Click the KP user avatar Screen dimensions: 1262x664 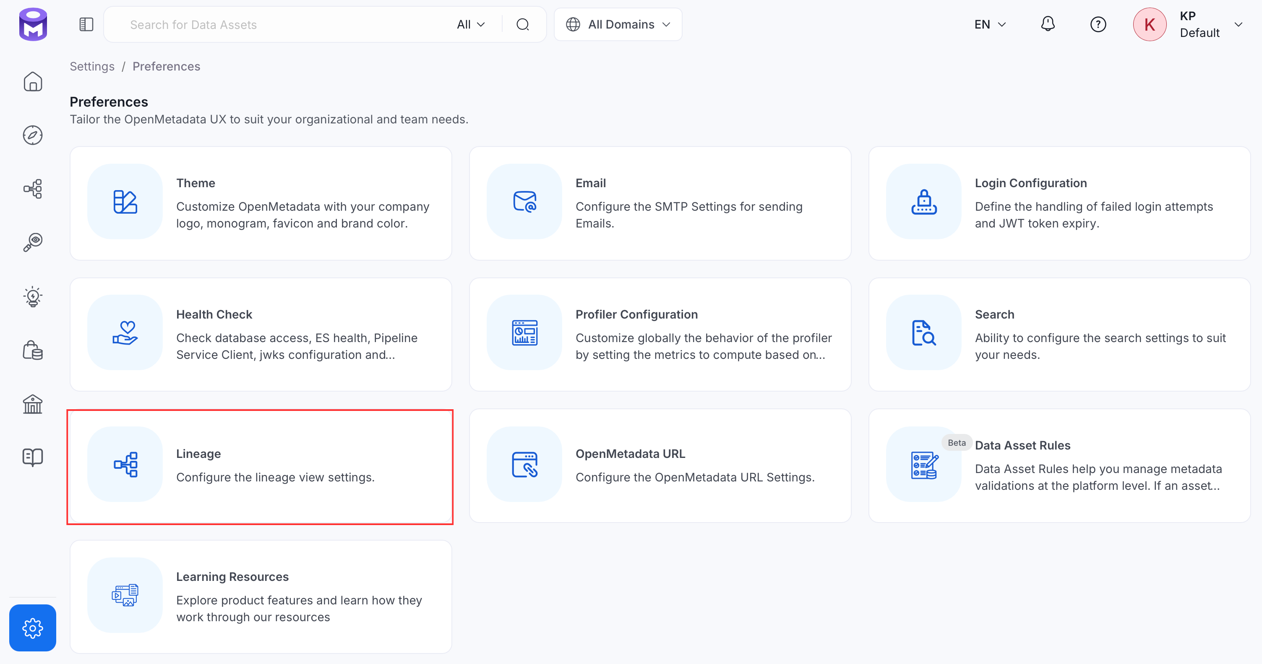(1149, 24)
